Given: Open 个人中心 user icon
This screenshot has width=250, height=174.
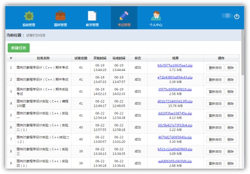Looking at the screenshot, I should coord(155,17).
